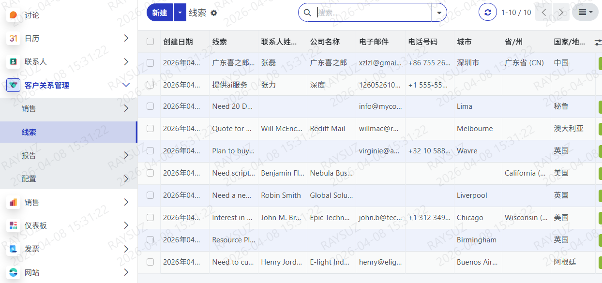Viewport: 602px width, 283px height.
Task: Click the gear icon next to 线索
Action: click(x=214, y=13)
